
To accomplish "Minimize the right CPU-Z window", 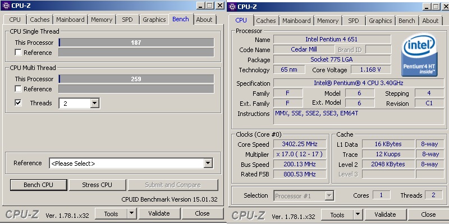I will coord(427,7).
